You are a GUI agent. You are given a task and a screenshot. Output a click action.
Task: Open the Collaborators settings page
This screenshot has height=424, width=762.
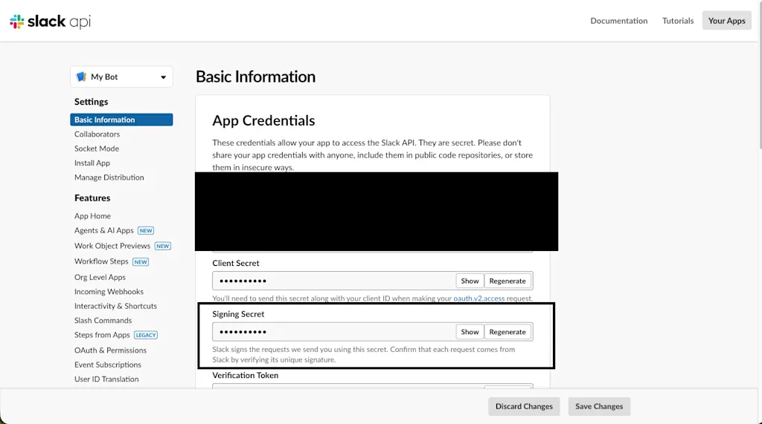[x=97, y=134]
